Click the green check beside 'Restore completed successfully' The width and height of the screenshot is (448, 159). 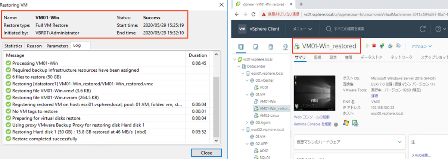pos(8,139)
